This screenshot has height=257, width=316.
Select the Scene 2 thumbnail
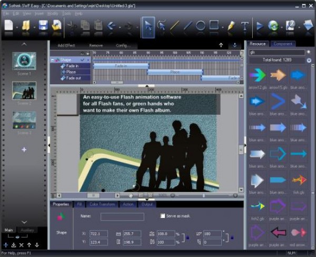24,91
